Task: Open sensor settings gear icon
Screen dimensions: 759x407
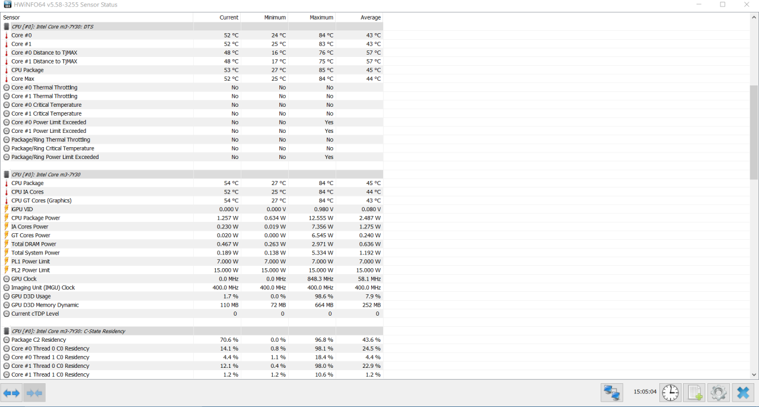Action: point(718,392)
